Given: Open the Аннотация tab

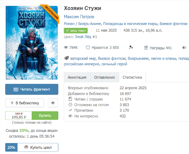Looking at the screenshot, I should [77, 77].
